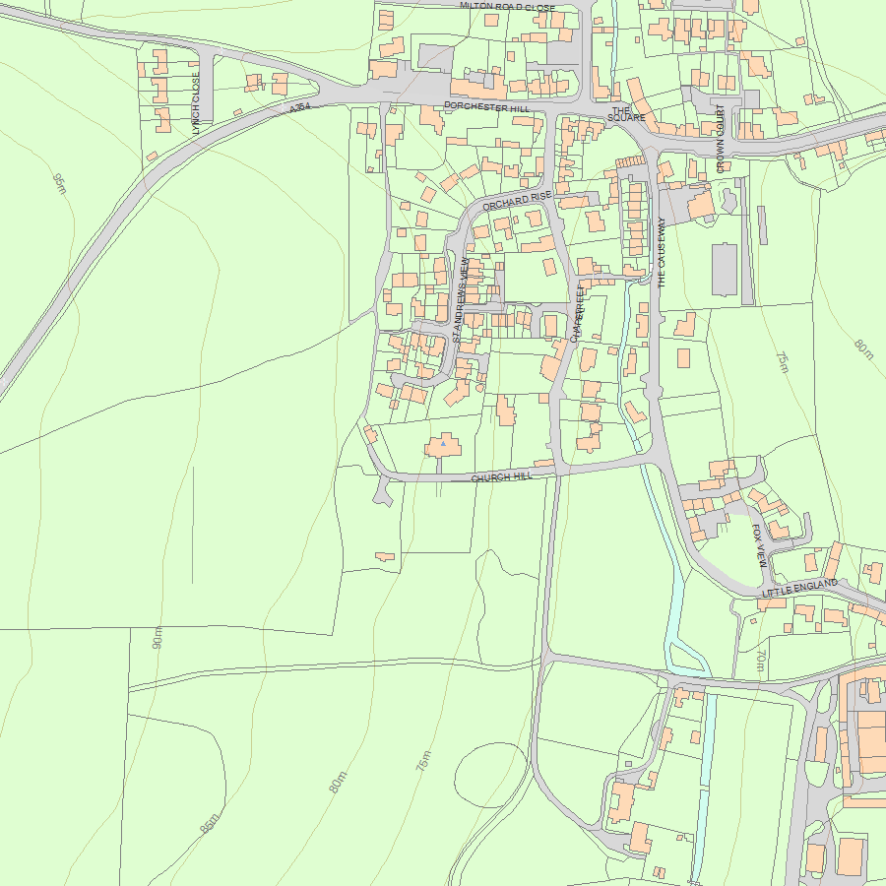The height and width of the screenshot is (886, 886).
Task: Click the FOX VIEW street label
Action: pos(760,545)
